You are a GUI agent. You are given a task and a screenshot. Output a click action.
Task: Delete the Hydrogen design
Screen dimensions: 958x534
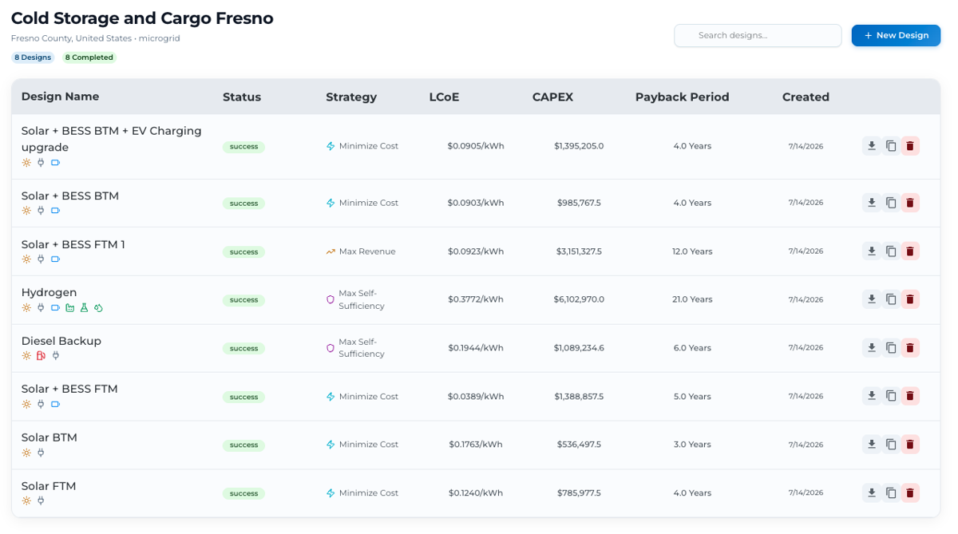coord(910,299)
